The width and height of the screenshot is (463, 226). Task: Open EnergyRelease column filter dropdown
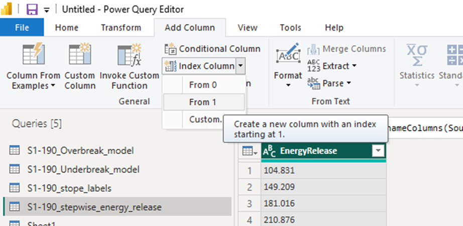tap(378, 151)
